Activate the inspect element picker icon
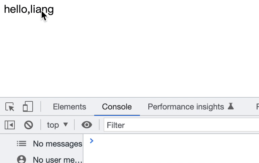259x163 pixels. pos(10,107)
